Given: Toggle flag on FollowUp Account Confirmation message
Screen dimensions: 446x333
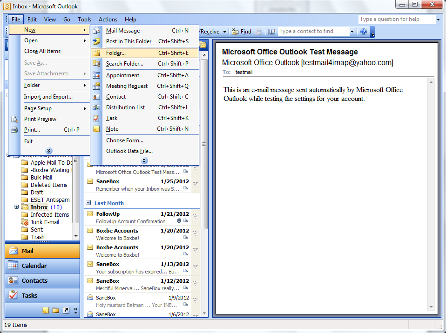Looking at the screenshot, I should point(196,217).
